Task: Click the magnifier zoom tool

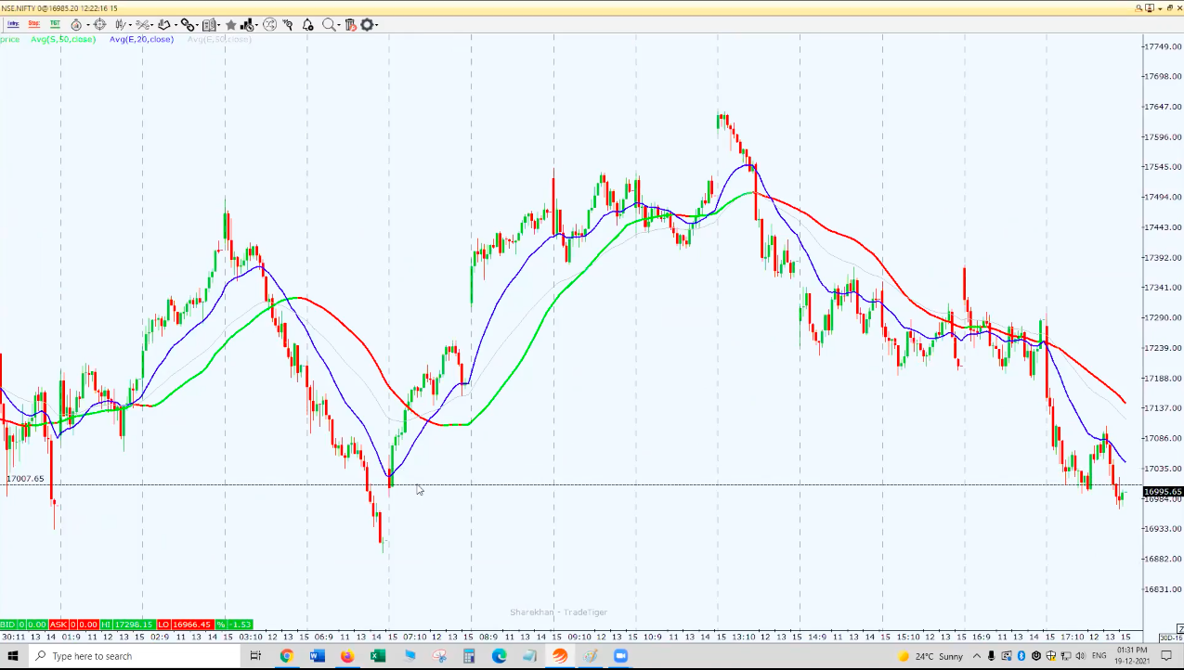Action: point(329,25)
